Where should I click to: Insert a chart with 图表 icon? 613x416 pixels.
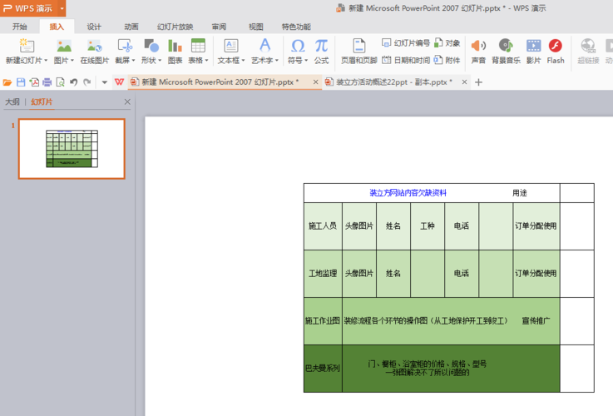pyautogui.click(x=175, y=46)
